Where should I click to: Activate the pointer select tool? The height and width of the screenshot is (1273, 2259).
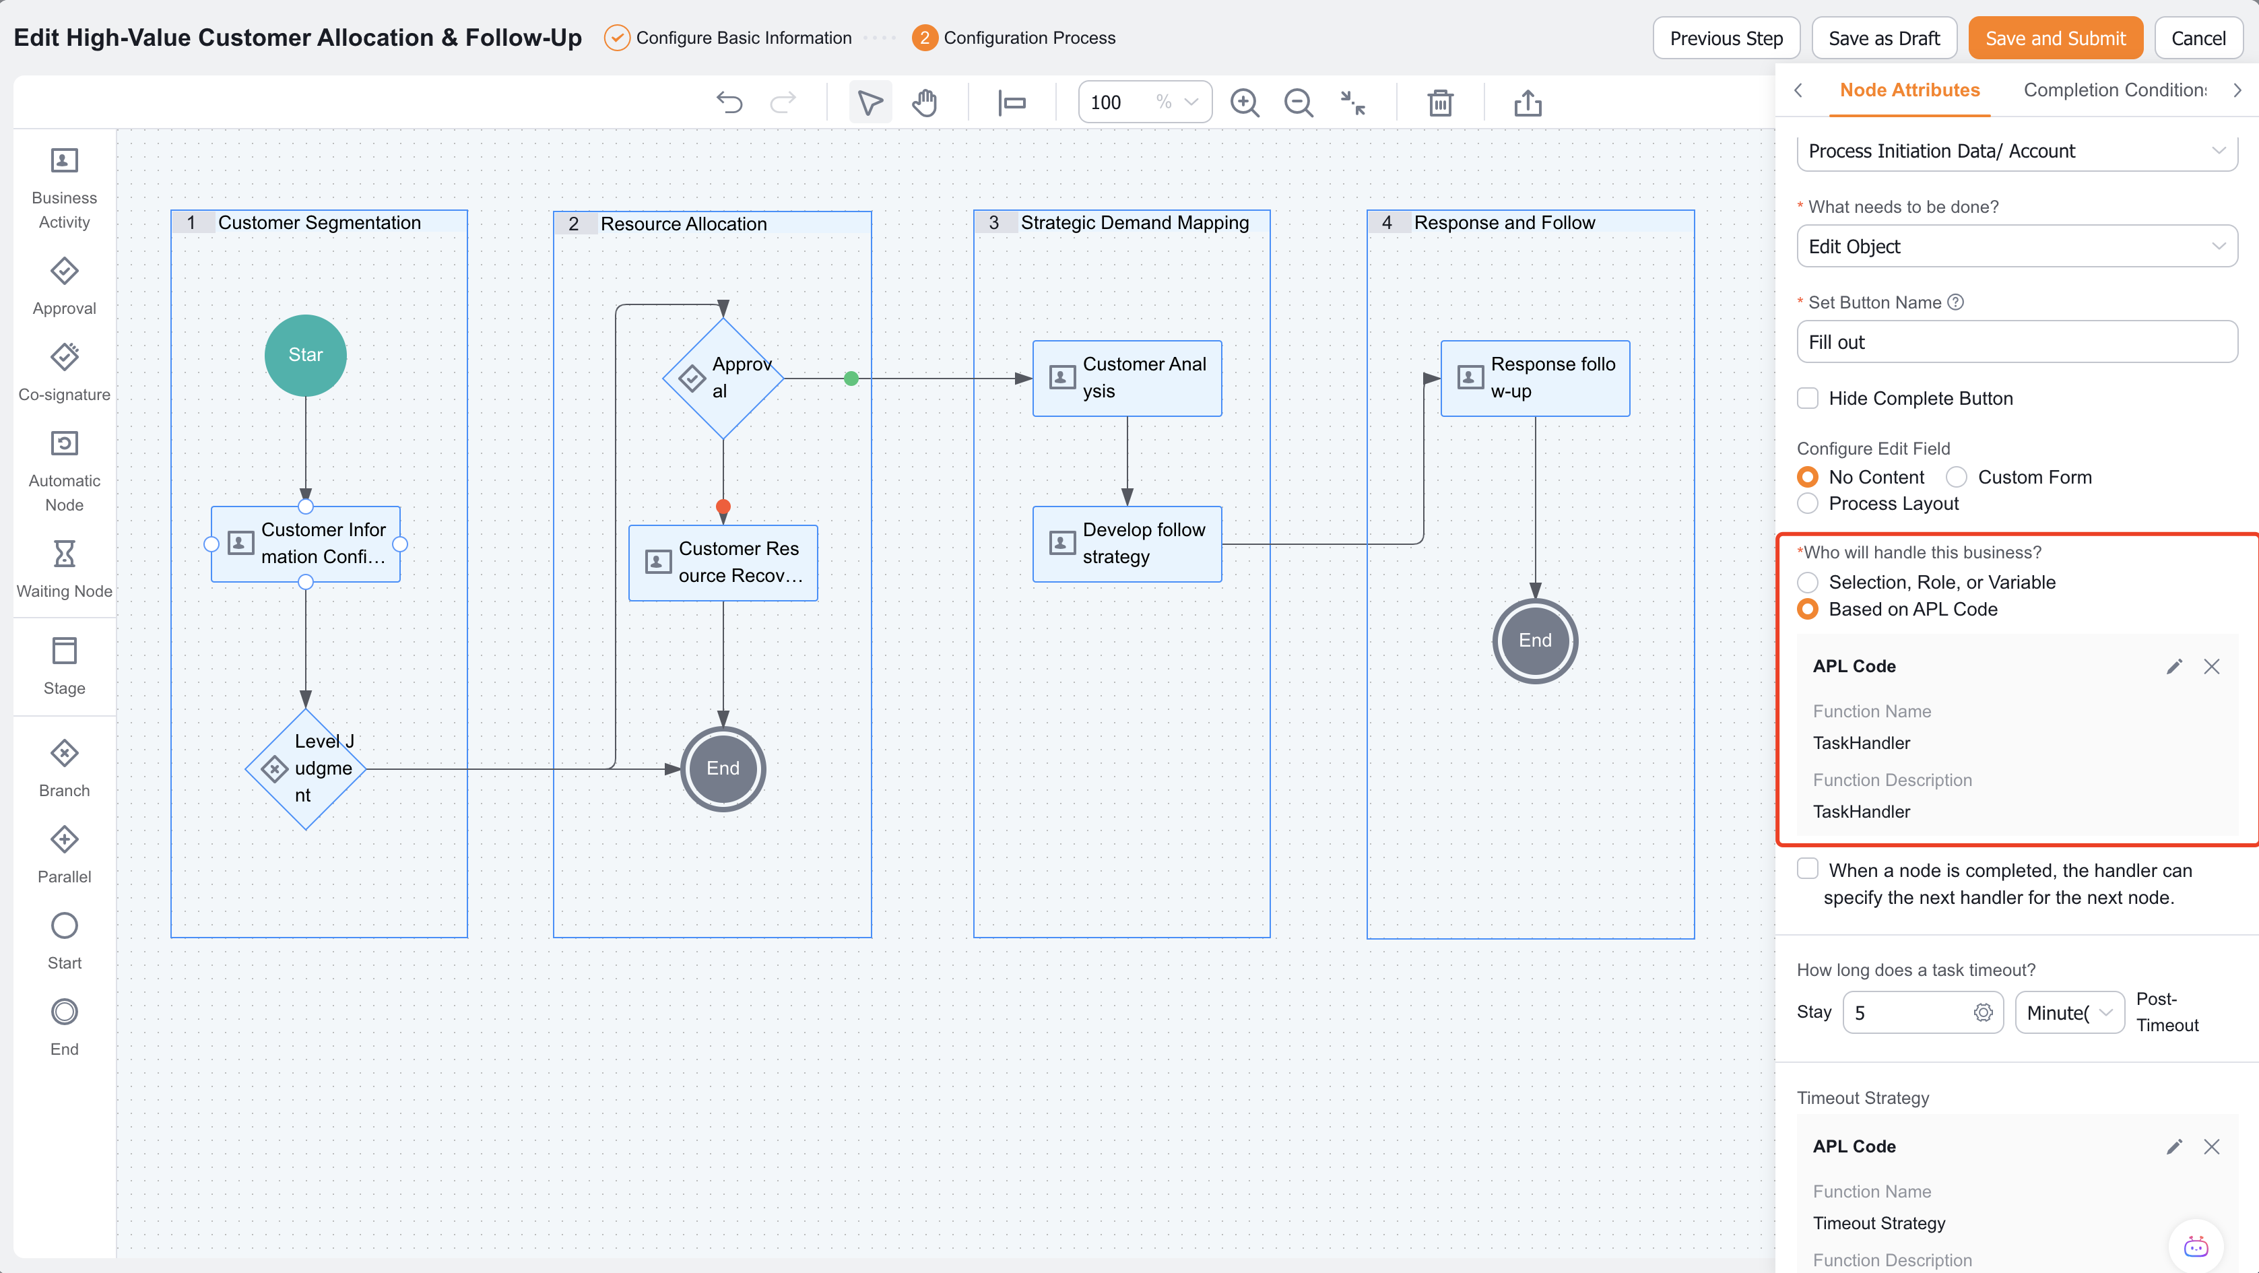click(x=870, y=104)
